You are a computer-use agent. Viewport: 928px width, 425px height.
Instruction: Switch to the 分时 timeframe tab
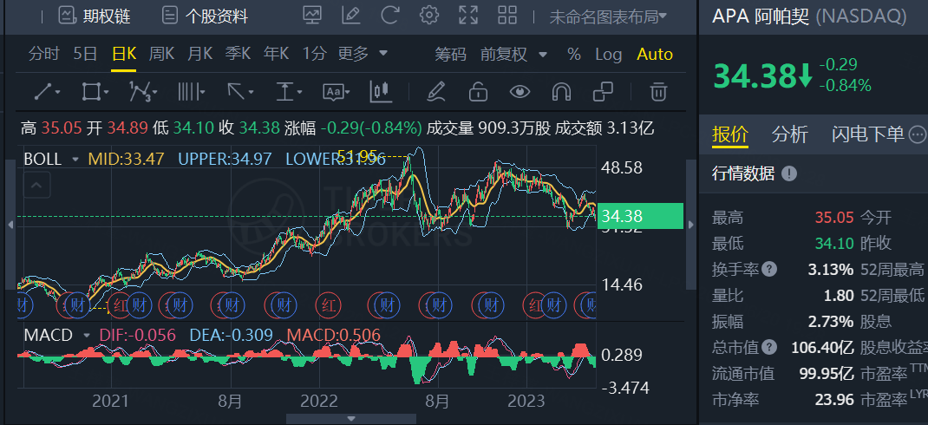tap(43, 54)
